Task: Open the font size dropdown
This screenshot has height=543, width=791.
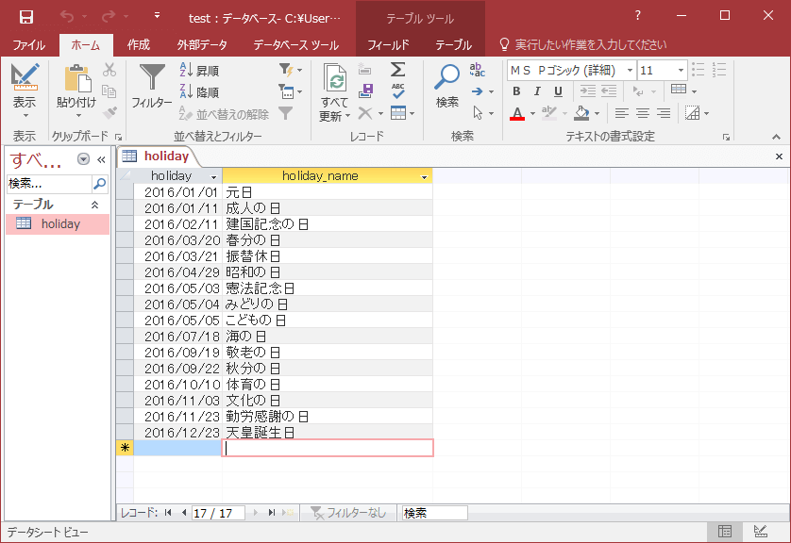Action: (681, 71)
